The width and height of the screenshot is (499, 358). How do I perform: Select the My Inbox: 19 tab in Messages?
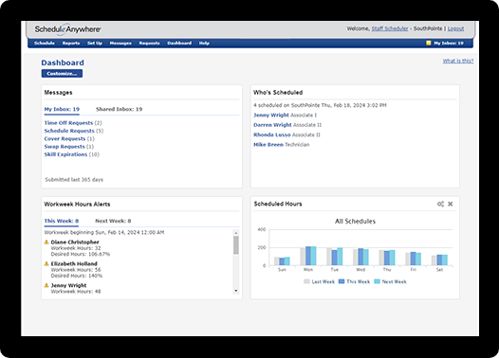62,109
